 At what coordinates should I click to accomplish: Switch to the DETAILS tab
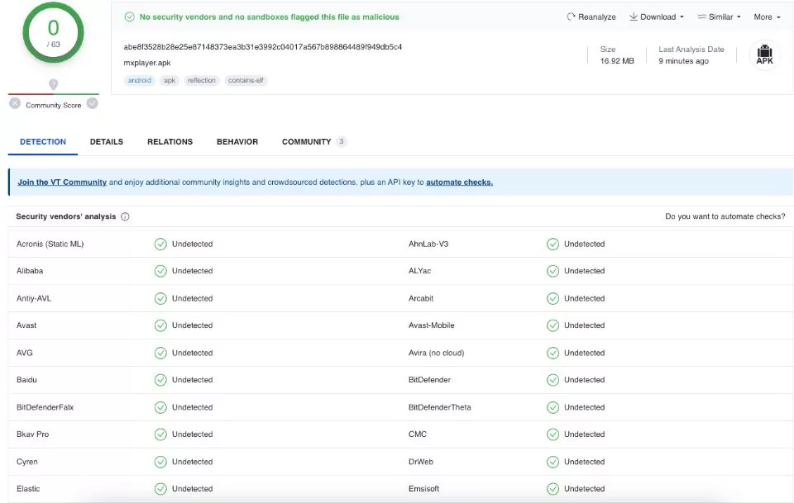(107, 141)
